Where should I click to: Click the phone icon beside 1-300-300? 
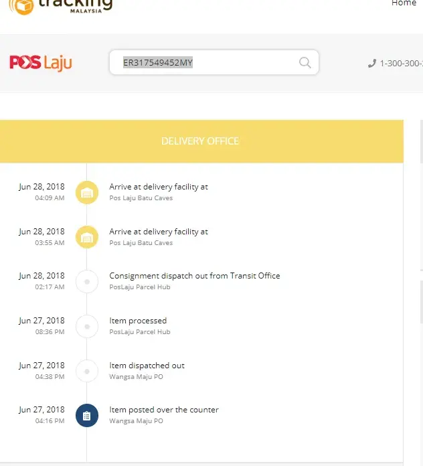point(372,64)
